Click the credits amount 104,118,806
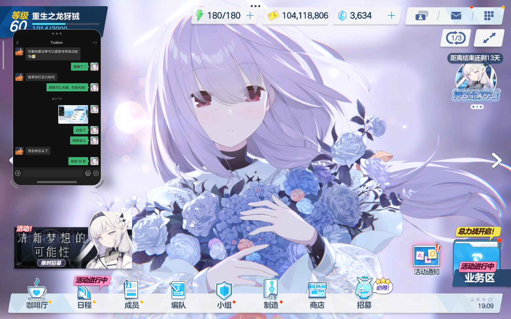511x319 pixels. [305, 15]
